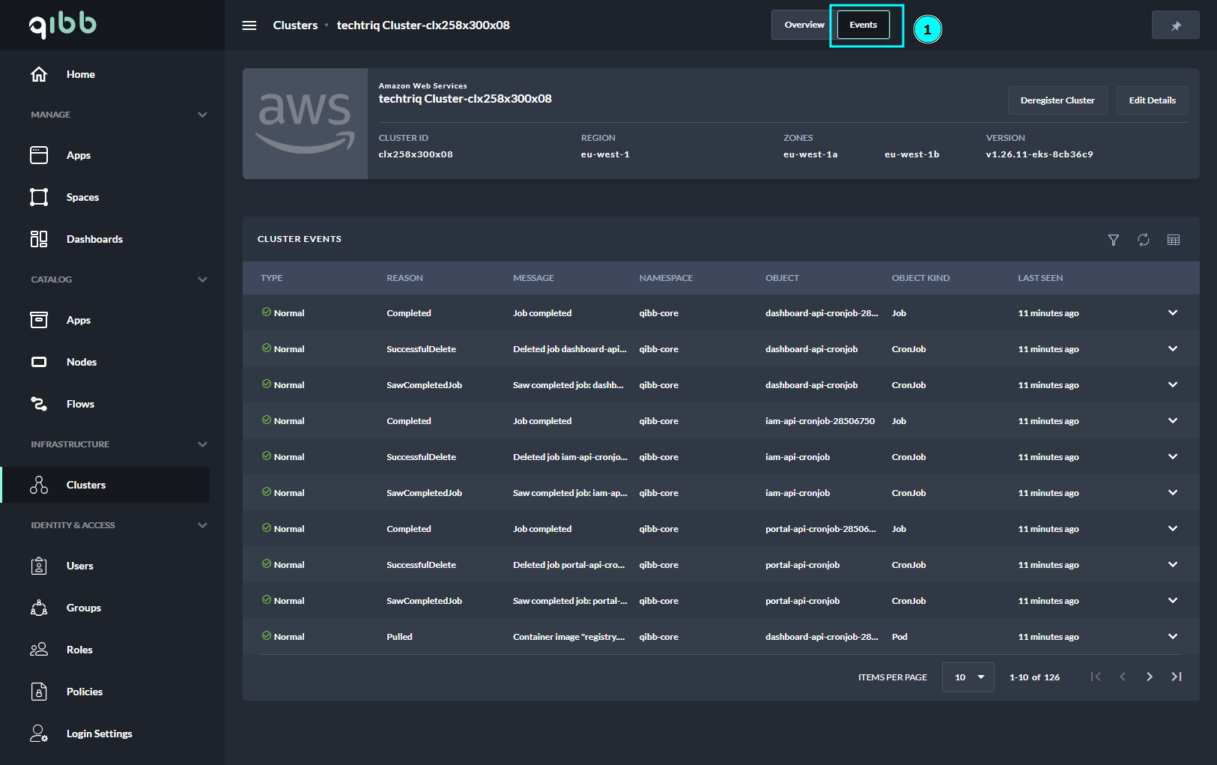Jump to the last events page
The height and width of the screenshot is (765, 1217).
click(1176, 677)
